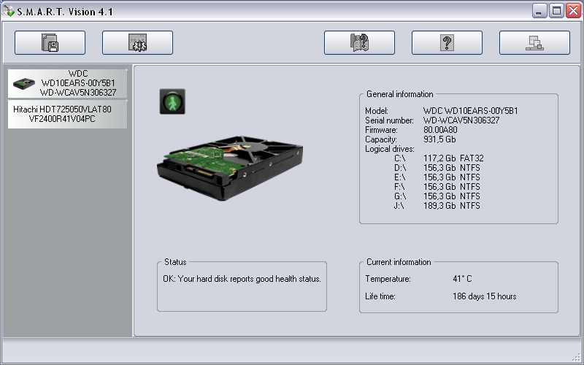The image size is (584, 365).
Task: Click the question mark About button
Action: [x=447, y=43]
